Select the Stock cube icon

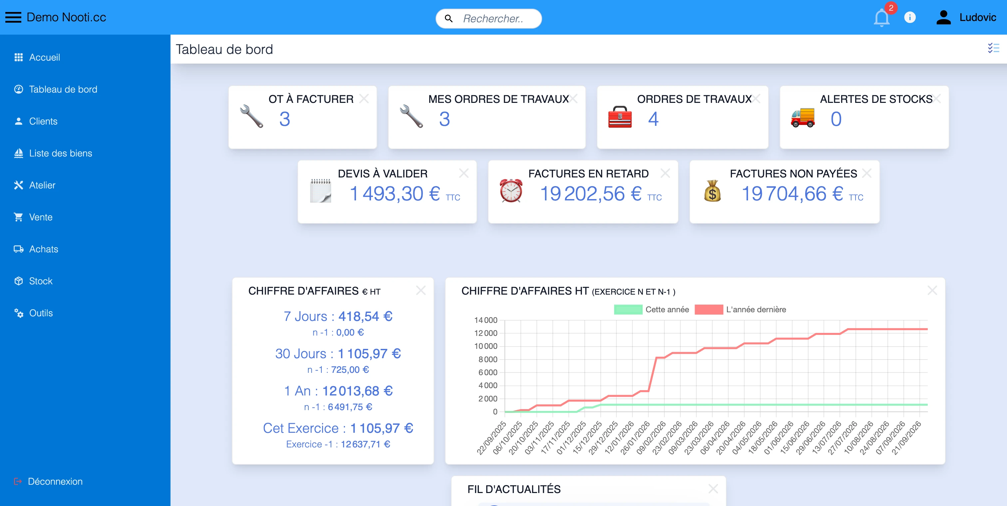click(x=18, y=281)
